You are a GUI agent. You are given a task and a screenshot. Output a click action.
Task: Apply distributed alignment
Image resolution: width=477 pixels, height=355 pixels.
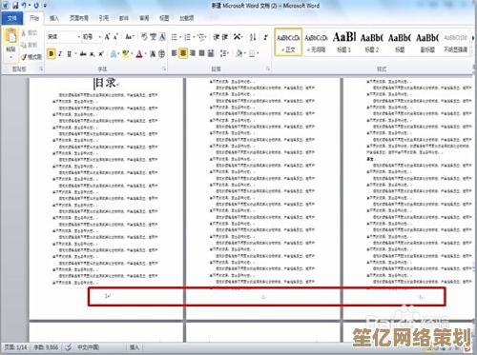(211, 53)
